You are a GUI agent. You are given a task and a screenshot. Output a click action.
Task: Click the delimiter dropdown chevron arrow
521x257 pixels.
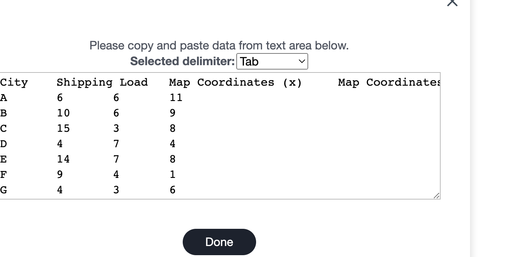pos(301,61)
